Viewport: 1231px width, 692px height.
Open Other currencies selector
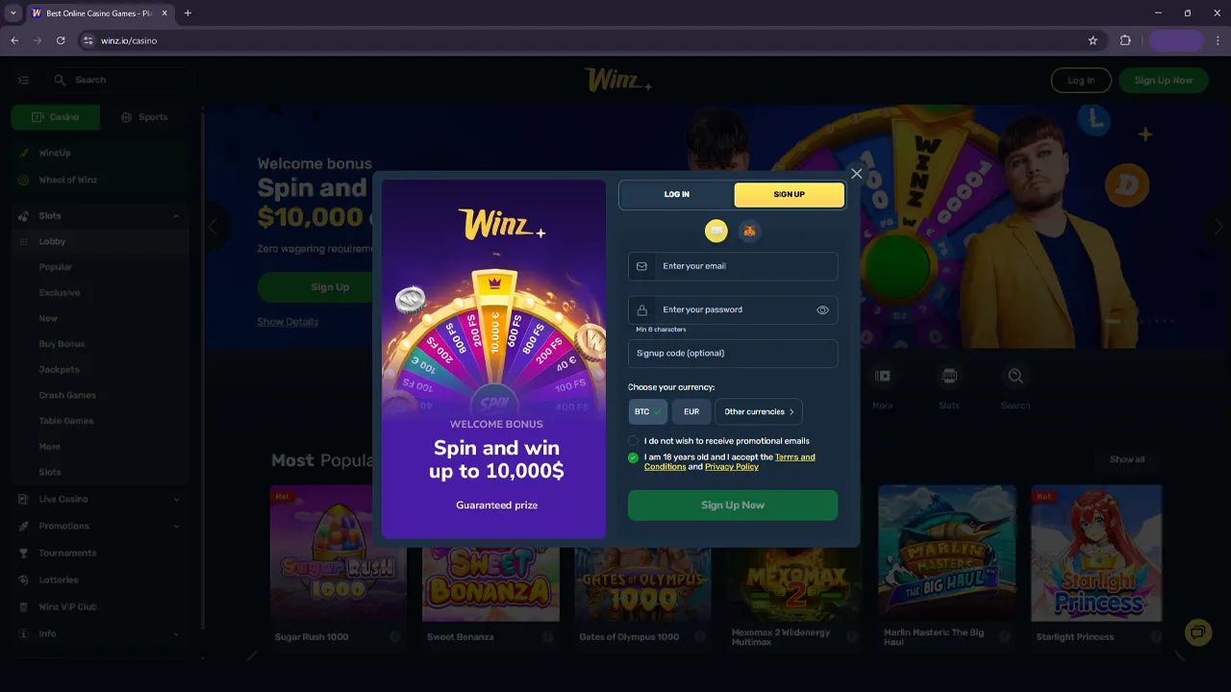click(759, 411)
